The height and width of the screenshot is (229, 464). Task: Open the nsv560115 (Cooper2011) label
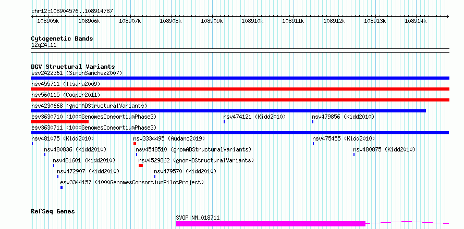coord(66,95)
